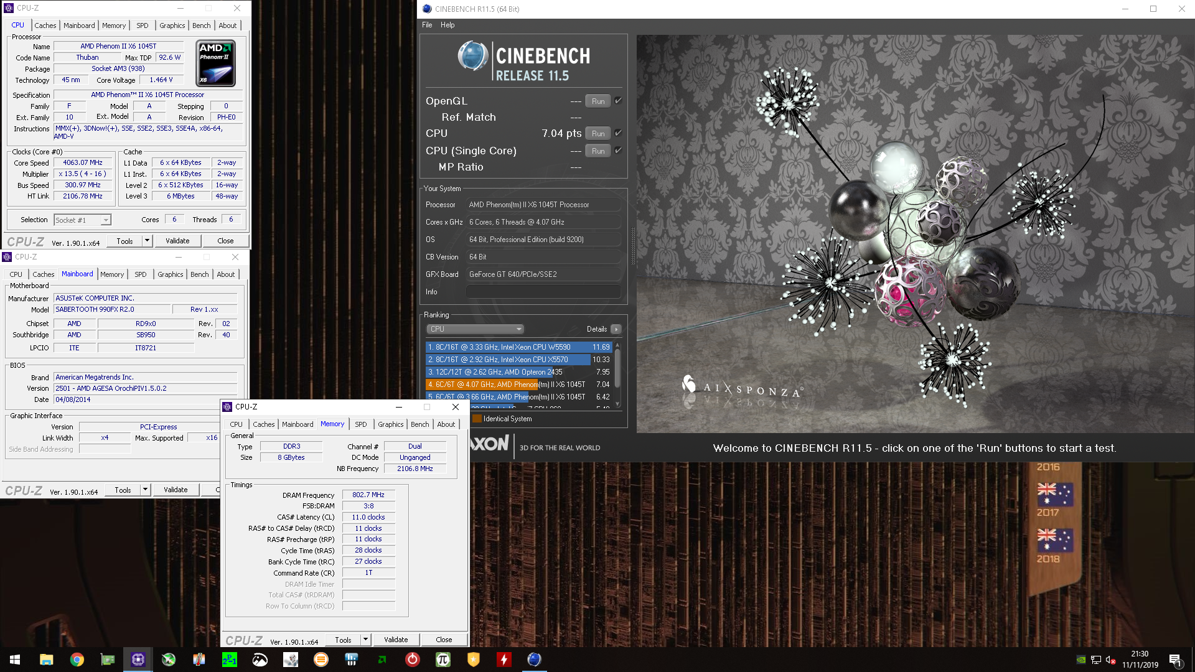Viewport: 1195px width, 672px height.
Task: Click Validate in CPU-Z CPU window
Action: point(177,241)
